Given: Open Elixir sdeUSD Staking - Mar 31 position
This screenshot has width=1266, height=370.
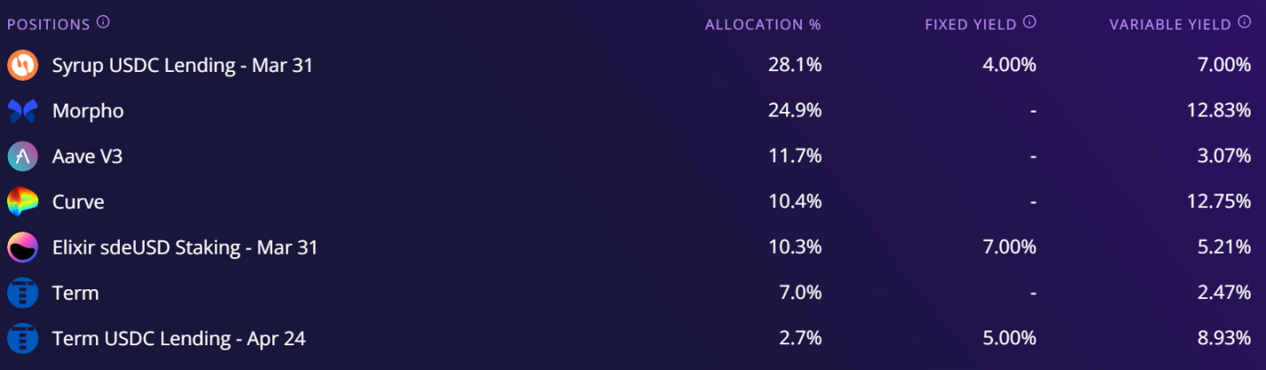Looking at the screenshot, I should pos(185,248).
